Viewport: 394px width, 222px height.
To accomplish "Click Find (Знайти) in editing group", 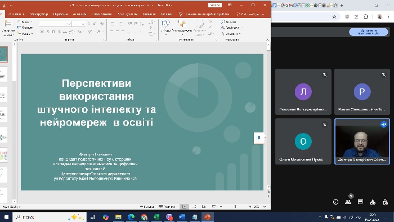I will click(x=229, y=22).
